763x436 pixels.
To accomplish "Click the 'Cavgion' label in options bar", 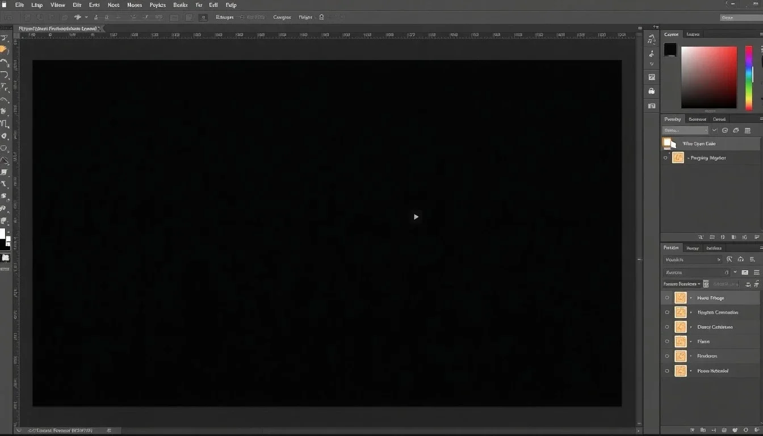I will pos(282,18).
